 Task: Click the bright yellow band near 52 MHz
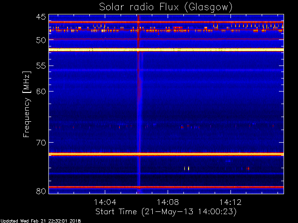pyautogui.click(x=166, y=50)
